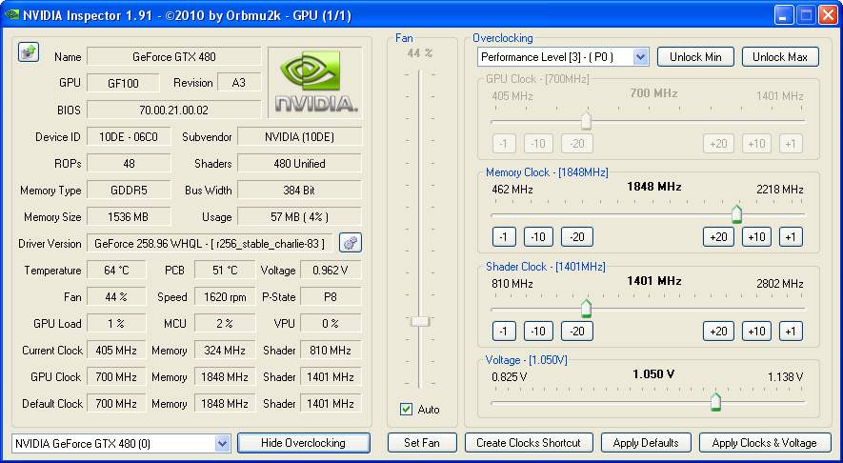Increase Shader Clock by 1
Viewport: 843px width, 463px height.
point(791,332)
